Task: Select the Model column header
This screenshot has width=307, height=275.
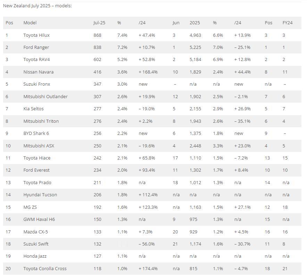Action: click(30, 23)
